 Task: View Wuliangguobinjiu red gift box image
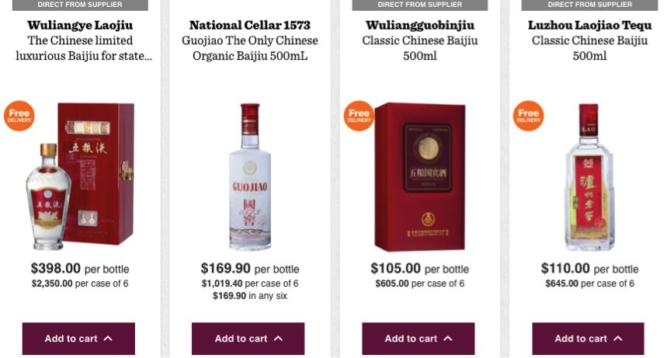pyautogui.click(x=421, y=176)
